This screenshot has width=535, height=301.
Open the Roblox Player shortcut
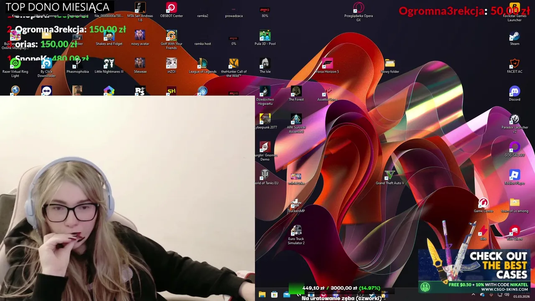pos(515,177)
